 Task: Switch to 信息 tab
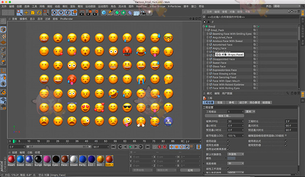click(x=220, y=102)
